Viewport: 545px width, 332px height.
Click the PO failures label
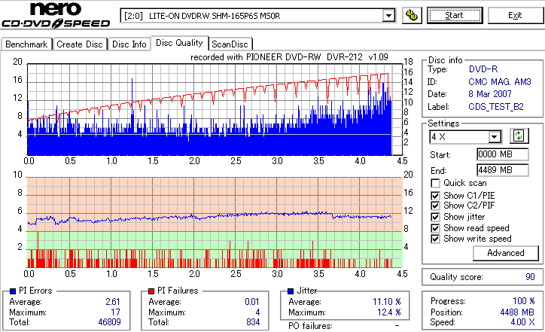[310, 326]
